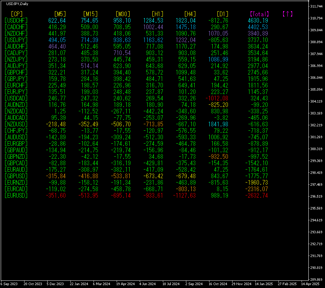325x288 pixels.
Task: Open the [AUDUSD] pair label
Action: 16,137
